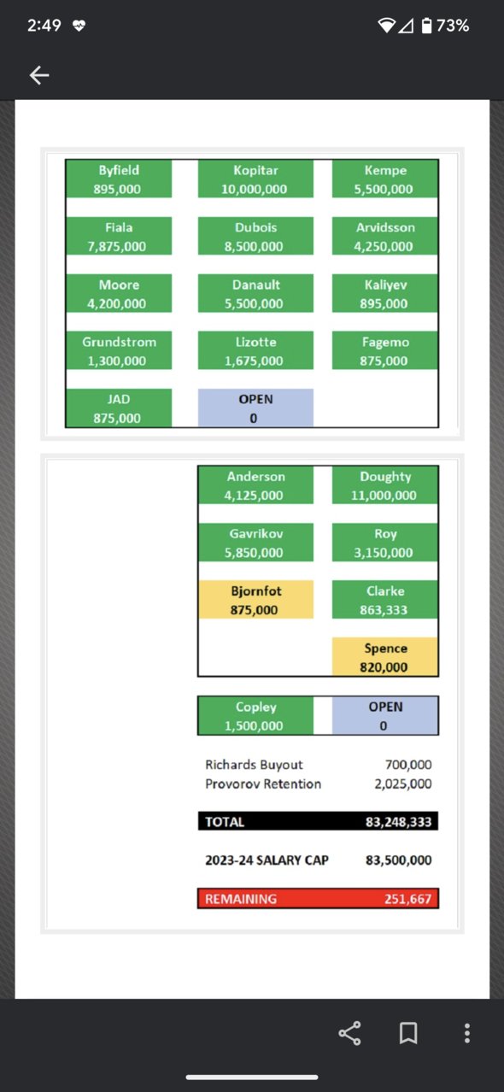Tap the battery icon in status bar
Image resolution: width=504 pixels, height=1092 pixels.
point(427,26)
